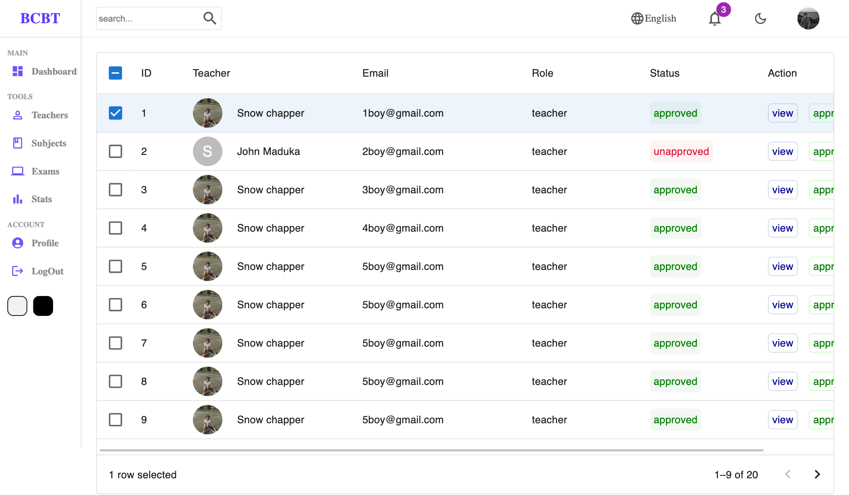
Task: Check the John Maduka row checkbox
Action: point(115,151)
